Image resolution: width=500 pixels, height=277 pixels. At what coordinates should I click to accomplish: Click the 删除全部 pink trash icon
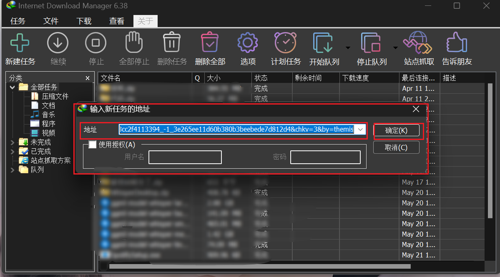210,42
